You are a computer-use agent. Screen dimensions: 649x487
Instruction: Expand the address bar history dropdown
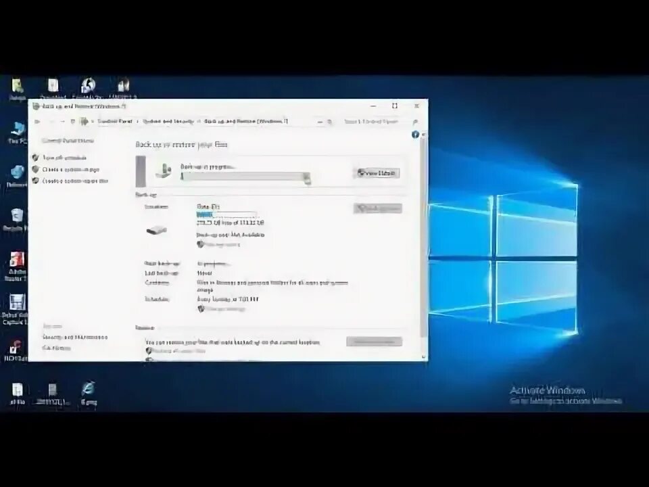click(x=320, y=122)
